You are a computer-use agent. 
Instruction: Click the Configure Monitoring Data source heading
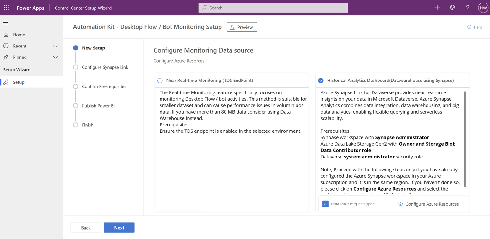[203, 50]
